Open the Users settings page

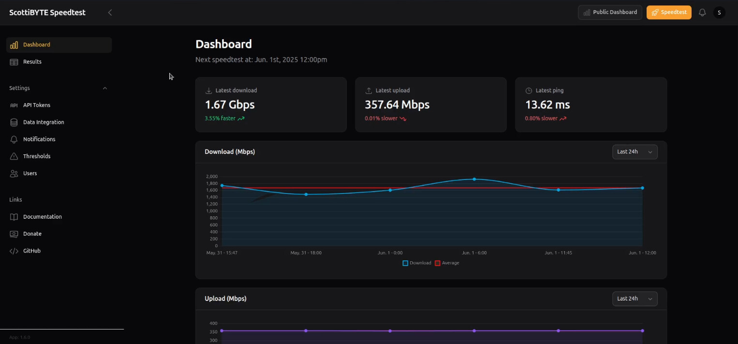[x=59, y=173]
